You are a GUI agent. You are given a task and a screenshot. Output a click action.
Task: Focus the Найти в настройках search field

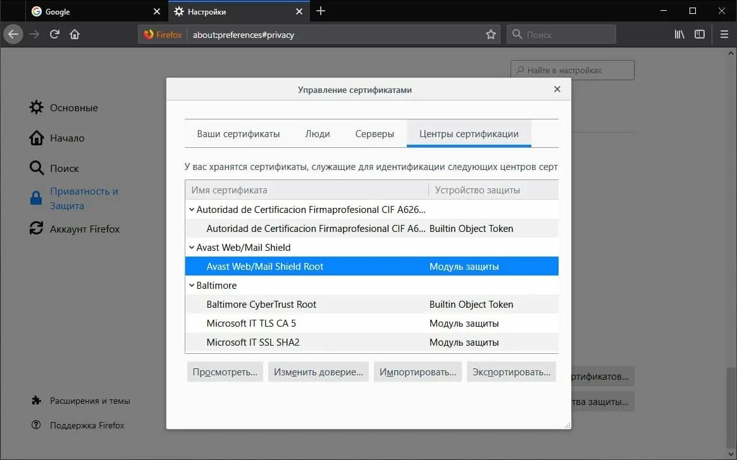pos(572,70)
